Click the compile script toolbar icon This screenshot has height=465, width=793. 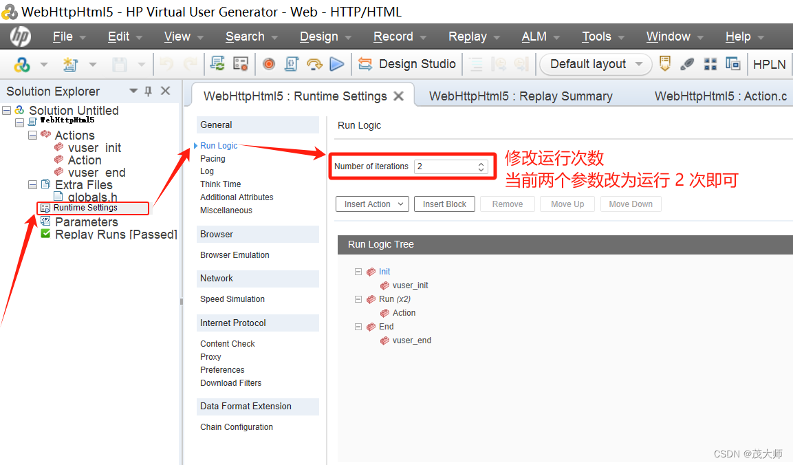[x=292, y=64]
